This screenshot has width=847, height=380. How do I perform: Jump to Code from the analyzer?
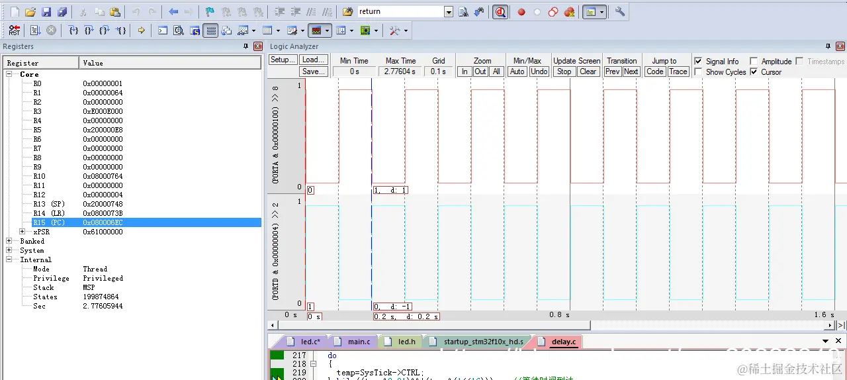coord(654,71)
